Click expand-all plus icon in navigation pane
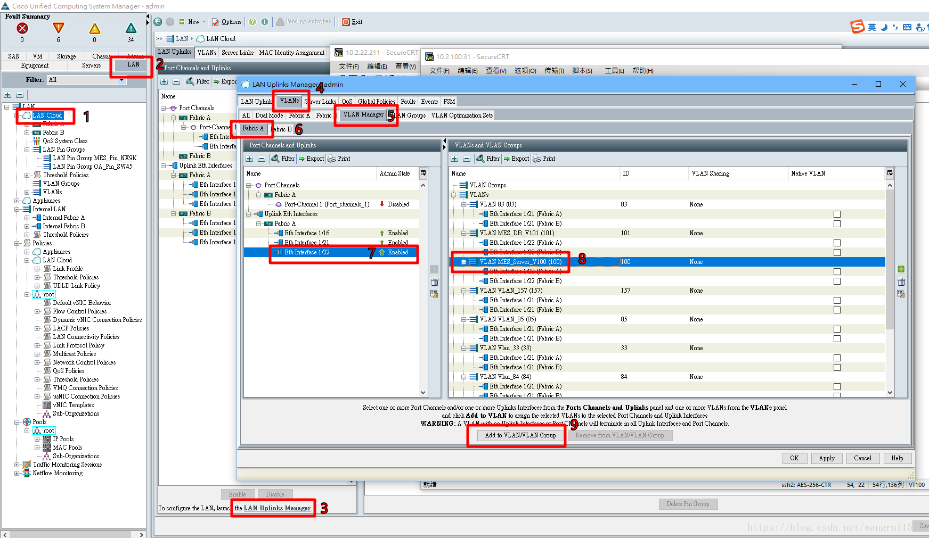The image size is (929, 538). click(7, 95)
